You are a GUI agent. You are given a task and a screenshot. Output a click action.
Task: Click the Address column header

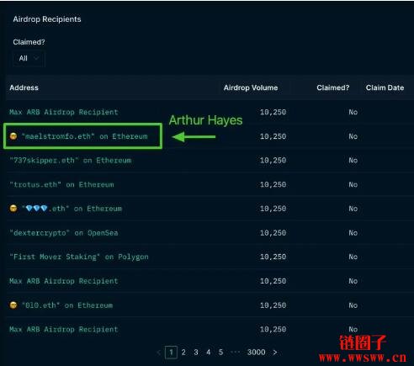click(24, 88)
